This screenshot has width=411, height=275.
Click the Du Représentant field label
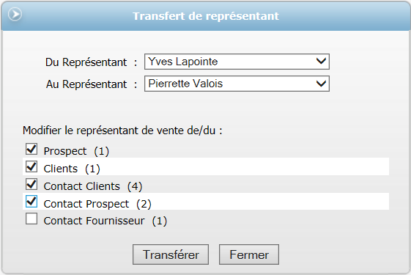coord(86,62)
